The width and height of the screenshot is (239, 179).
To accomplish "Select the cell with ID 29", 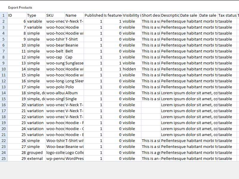I will pos(17,158).
